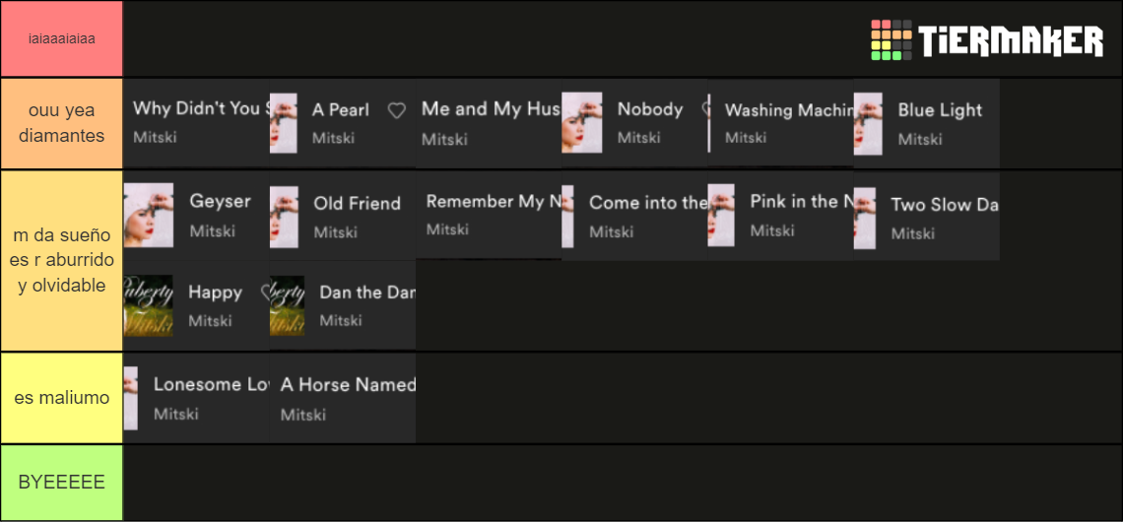
Task: Click the orange ouu yea diamantes label
Action: [62, 123]
